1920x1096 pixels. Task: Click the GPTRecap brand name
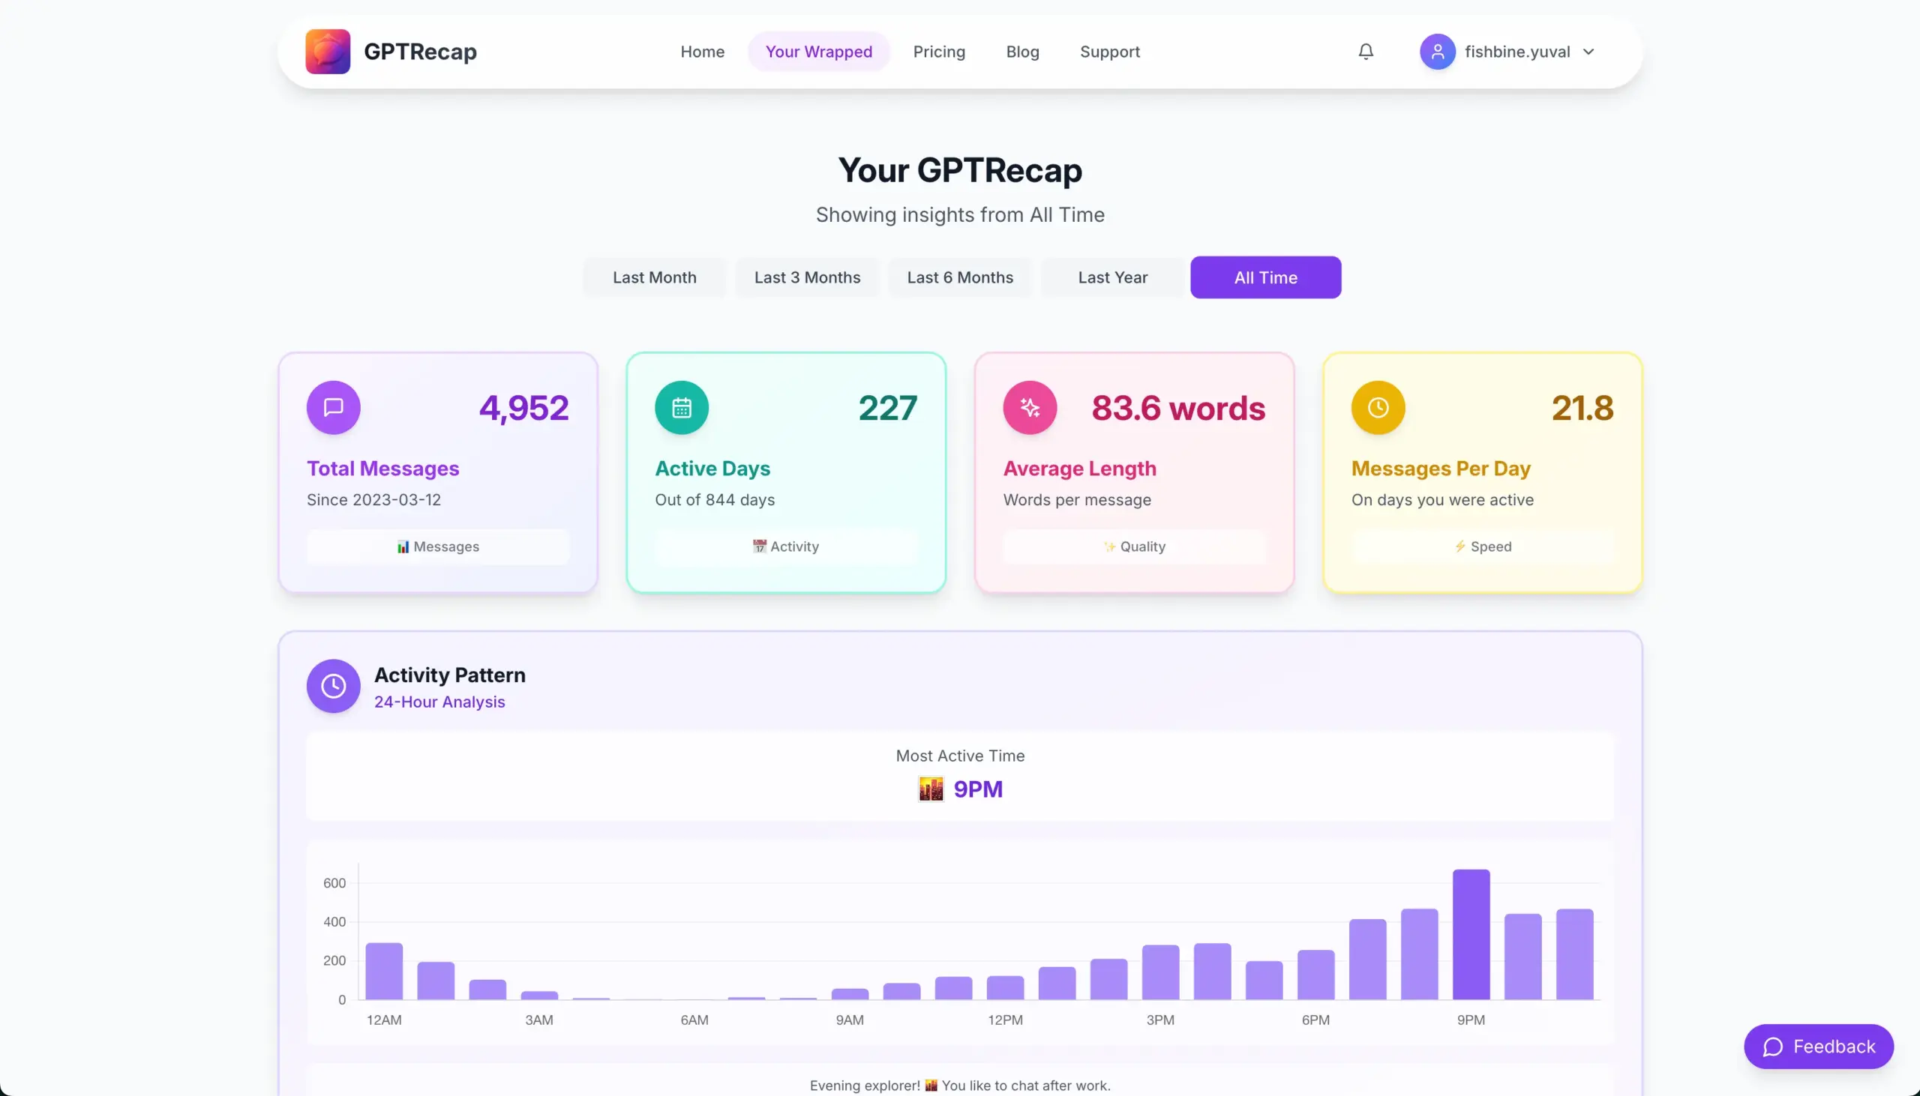[x=420, y=51]
